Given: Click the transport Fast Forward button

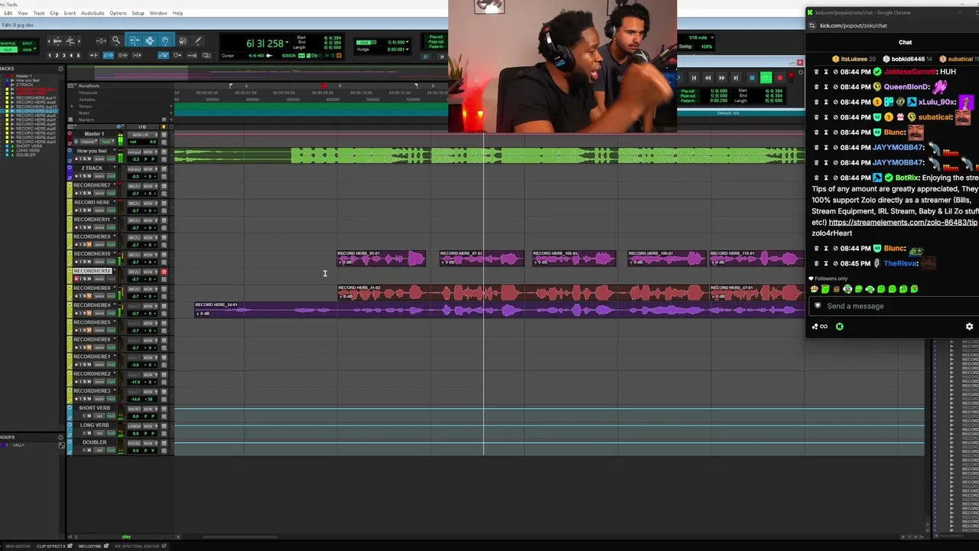Looking at the screenshot, I should point(721,78).
